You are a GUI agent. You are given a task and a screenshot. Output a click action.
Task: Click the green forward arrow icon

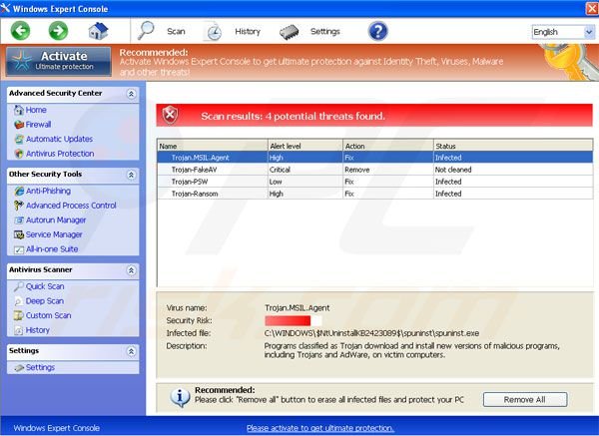pos(57,31)
